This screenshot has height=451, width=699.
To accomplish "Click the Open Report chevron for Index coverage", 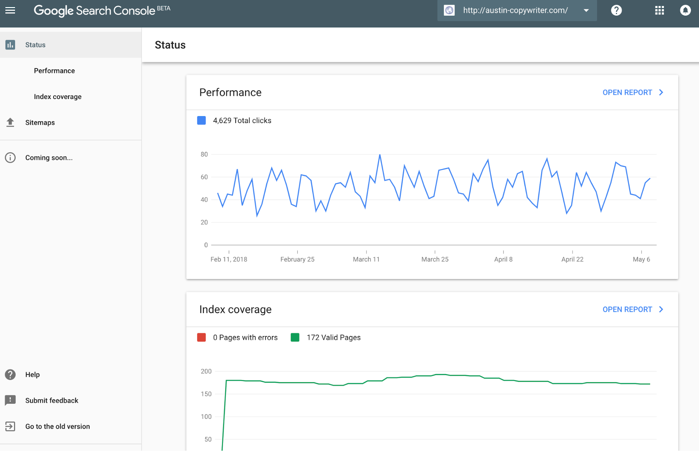I will pyautogui.click(x=661, y=309).
